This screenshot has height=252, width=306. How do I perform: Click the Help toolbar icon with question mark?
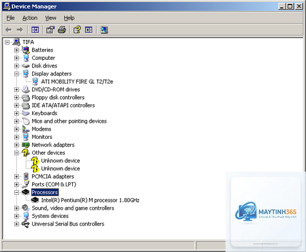77,30
